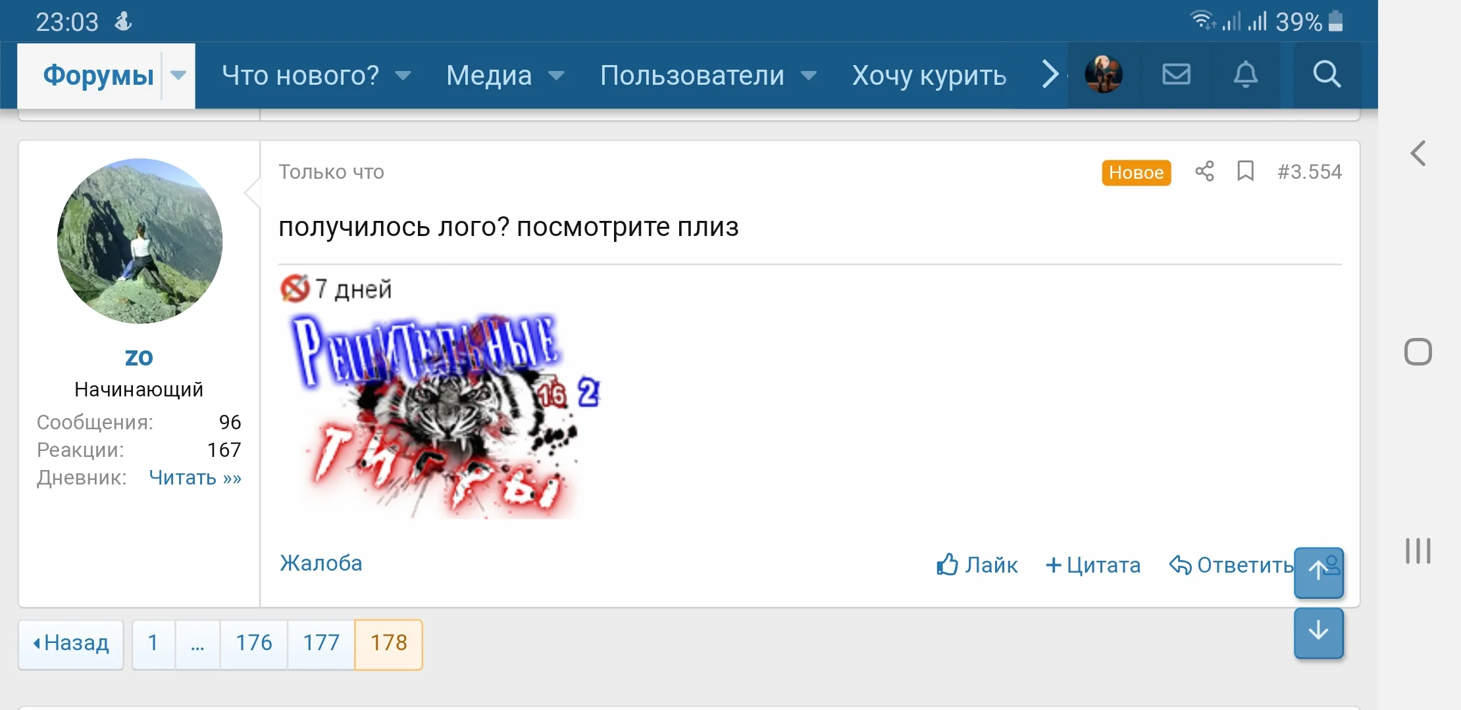Add post to multi-quote with Цитата
Viewport: 1461px width, 710px height.
coord(1093,565)
